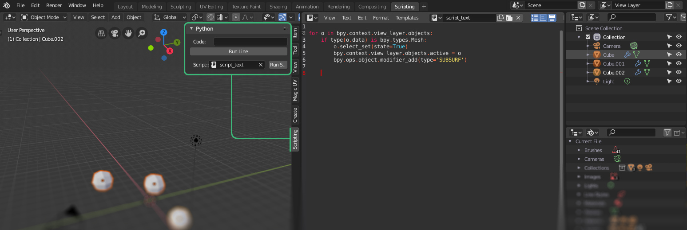Click the pan view hand icon
The width and height of the screenshot is (687, 230).
click(128, 33)
